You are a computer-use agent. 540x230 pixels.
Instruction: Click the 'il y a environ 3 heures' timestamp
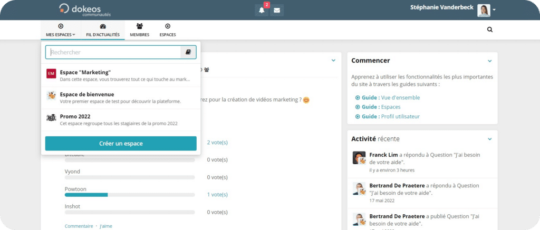[x=392, y=170]
